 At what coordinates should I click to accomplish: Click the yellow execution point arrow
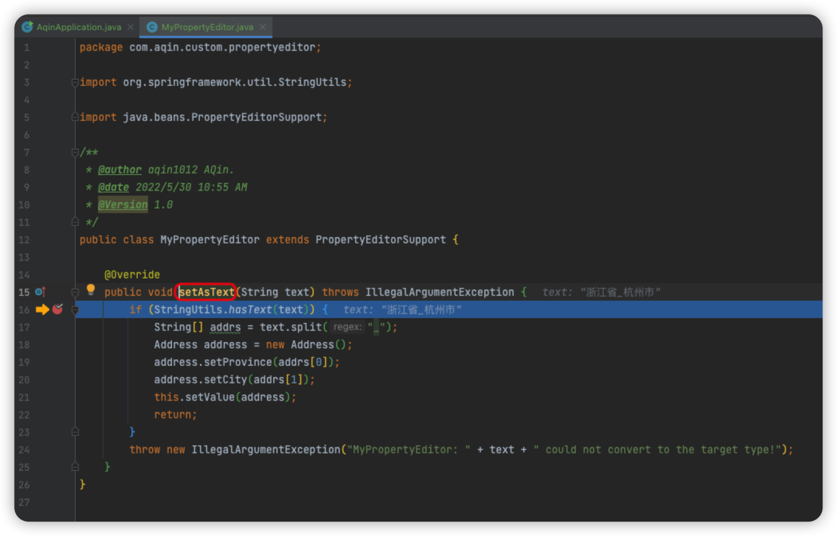[42, 310]
